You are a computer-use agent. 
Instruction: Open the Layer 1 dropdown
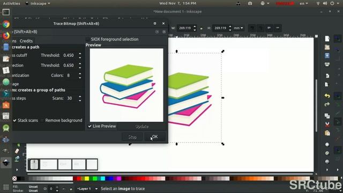pos(87,189)
